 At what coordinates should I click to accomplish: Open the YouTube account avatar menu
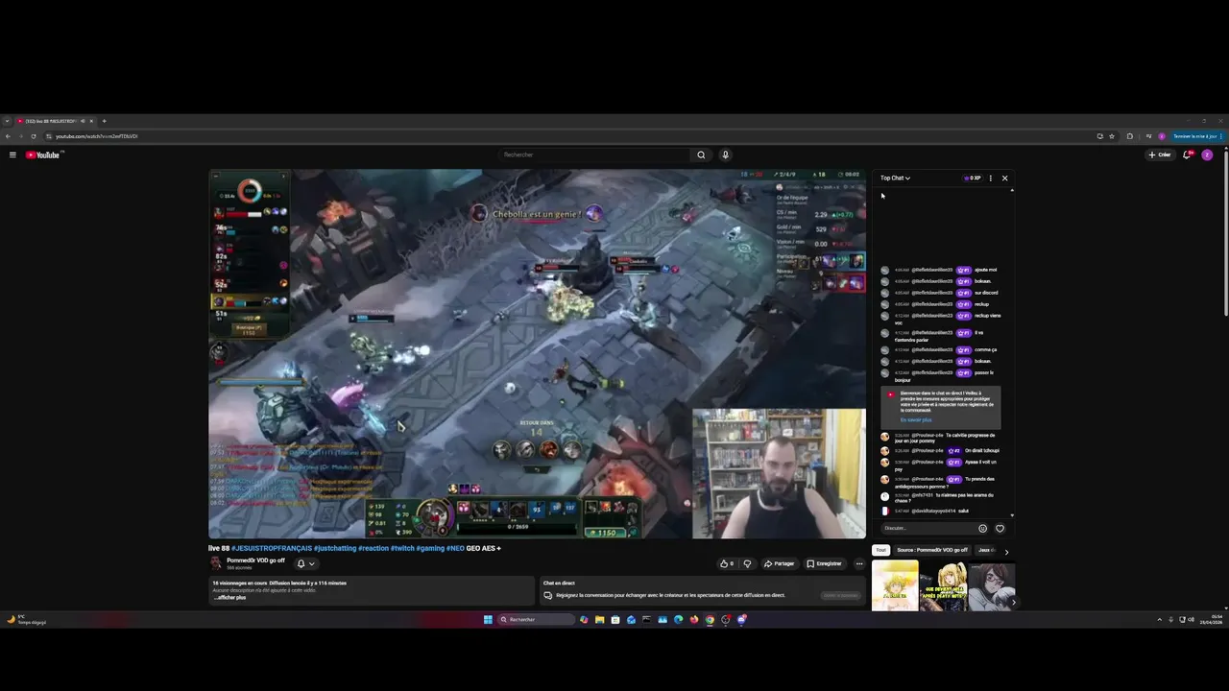coord(1207,155)
